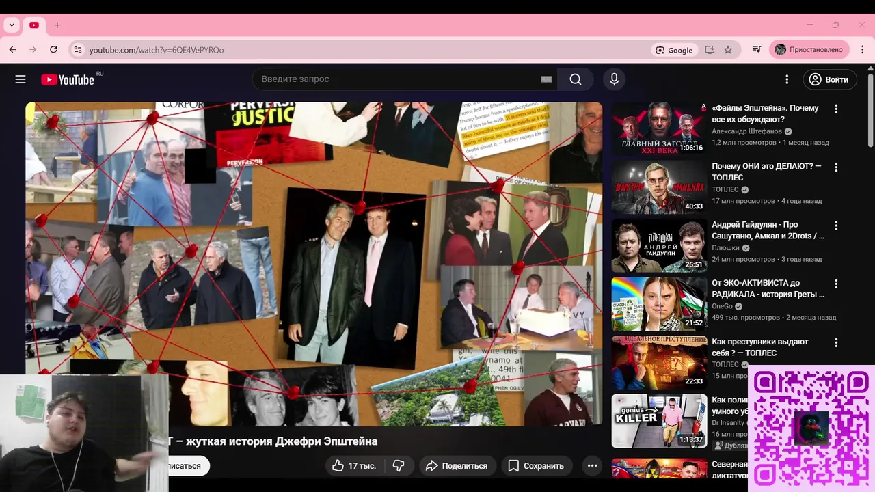Start voice search with the microphone
875x492 pixels.
614,79
